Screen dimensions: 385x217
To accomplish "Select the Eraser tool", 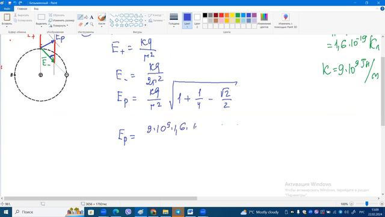I will (81, 24).
